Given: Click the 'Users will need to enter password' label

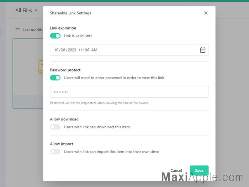Looking at the screenshot, I should coord(114,78).
